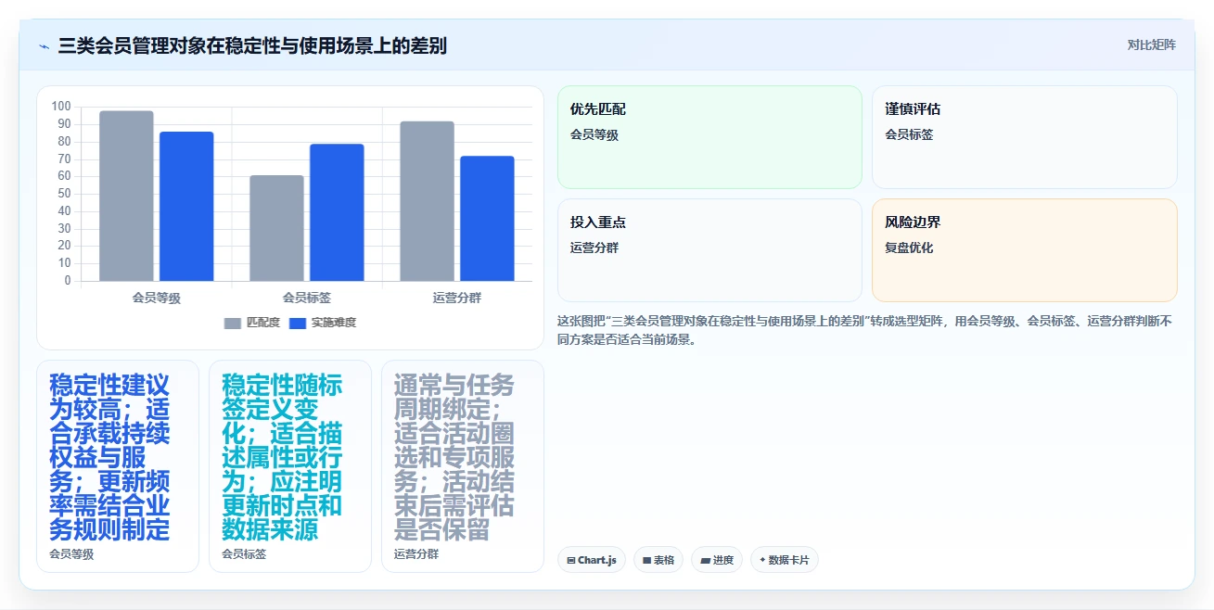Click 运营分群 caption under gray card
The image size is (1214, 610).
tap(416, 553)
